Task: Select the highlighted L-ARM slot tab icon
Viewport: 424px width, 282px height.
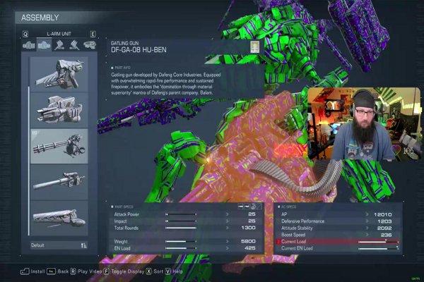Action: pyautogui.click(x=44, y=45)
